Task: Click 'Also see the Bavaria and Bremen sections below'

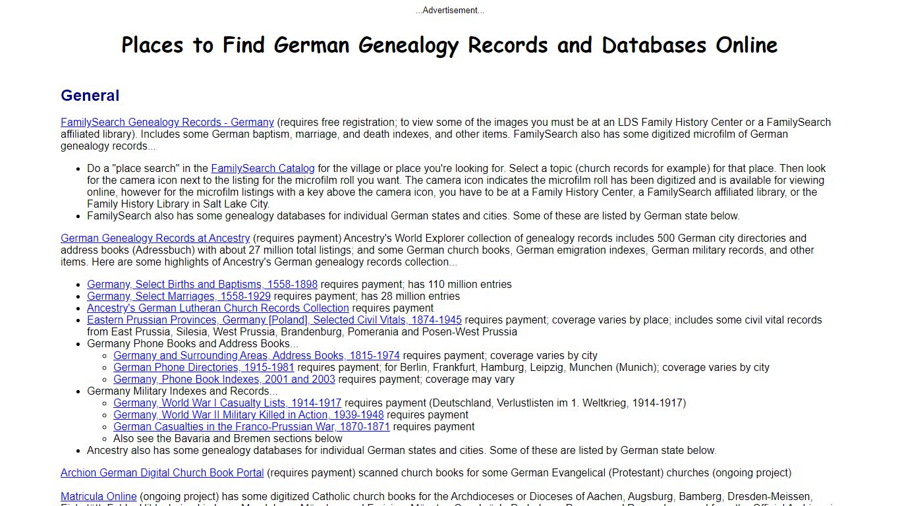Action: click(228, 439)
